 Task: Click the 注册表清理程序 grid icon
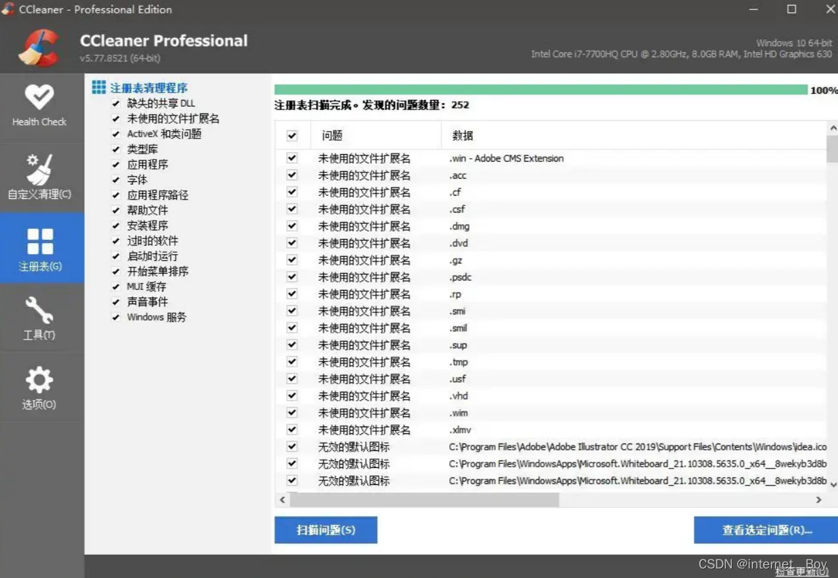[99, 87]
